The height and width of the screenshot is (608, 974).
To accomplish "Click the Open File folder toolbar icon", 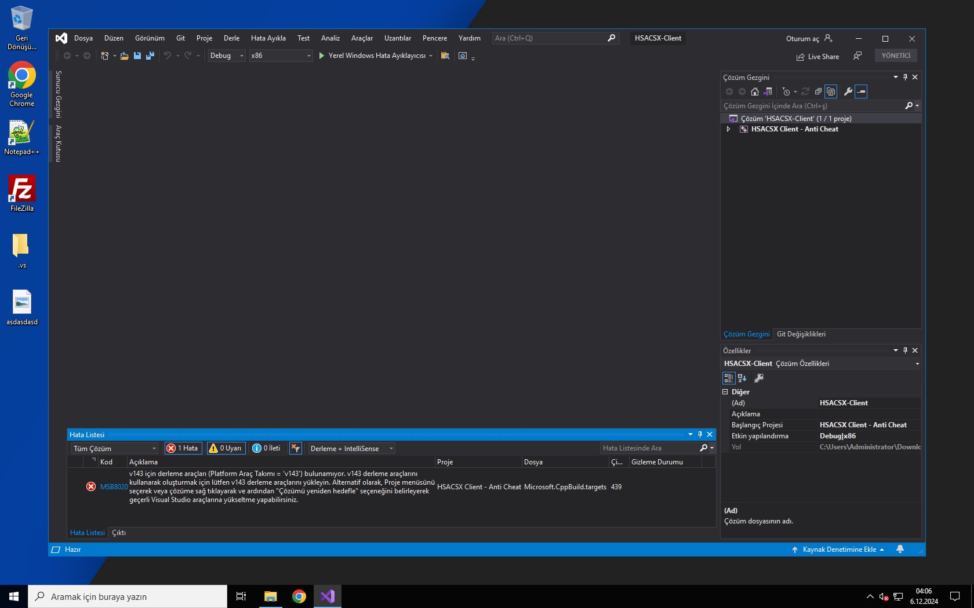I will coord(125,56).
